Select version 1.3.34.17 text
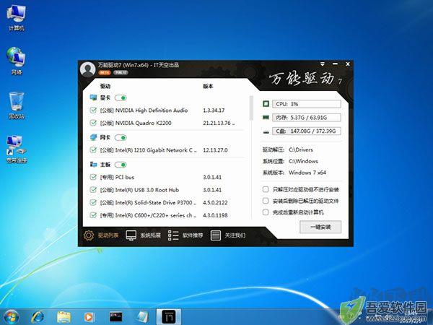 tap(214, 110)
